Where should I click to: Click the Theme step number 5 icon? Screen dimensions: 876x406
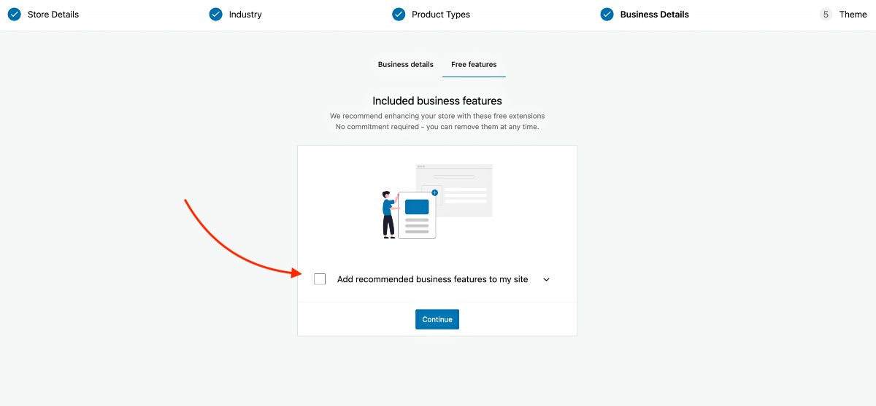click(x=826, y=14)
